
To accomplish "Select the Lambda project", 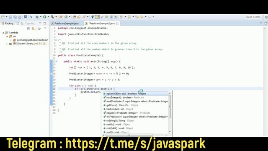I will tap(14, 33).
